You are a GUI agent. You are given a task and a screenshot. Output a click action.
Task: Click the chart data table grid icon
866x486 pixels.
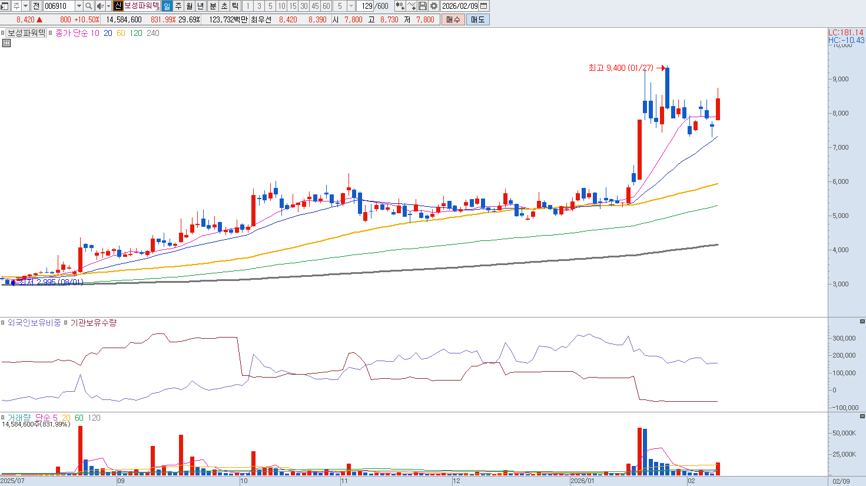[6, 43]
